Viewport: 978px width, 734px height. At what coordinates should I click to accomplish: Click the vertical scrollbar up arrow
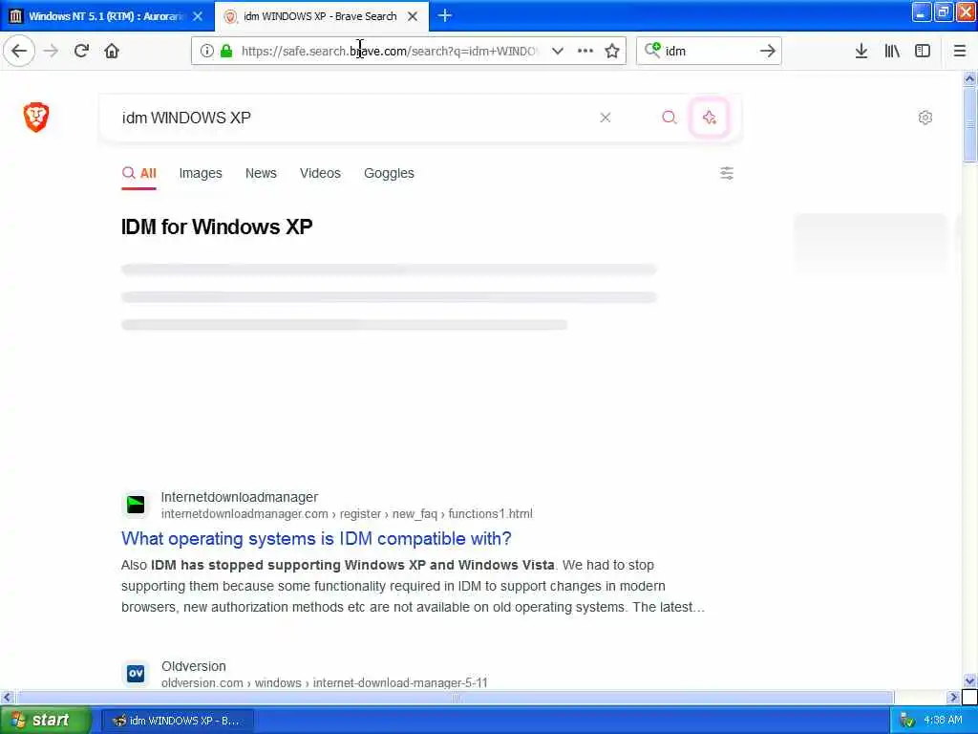(x=969, y=78)
